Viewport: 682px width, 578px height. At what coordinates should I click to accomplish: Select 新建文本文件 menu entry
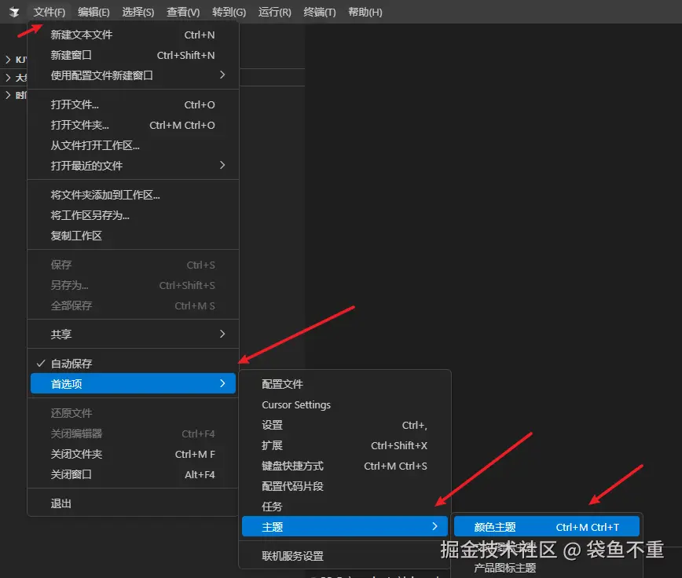point(133,35)
